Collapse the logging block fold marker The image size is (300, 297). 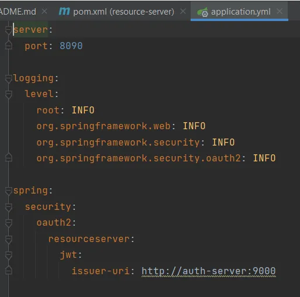point(8,78)
